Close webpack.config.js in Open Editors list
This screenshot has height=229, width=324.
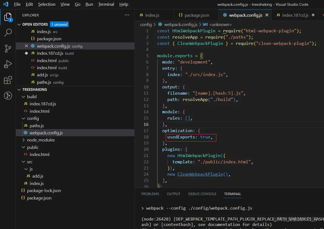[x=26, y=46]
